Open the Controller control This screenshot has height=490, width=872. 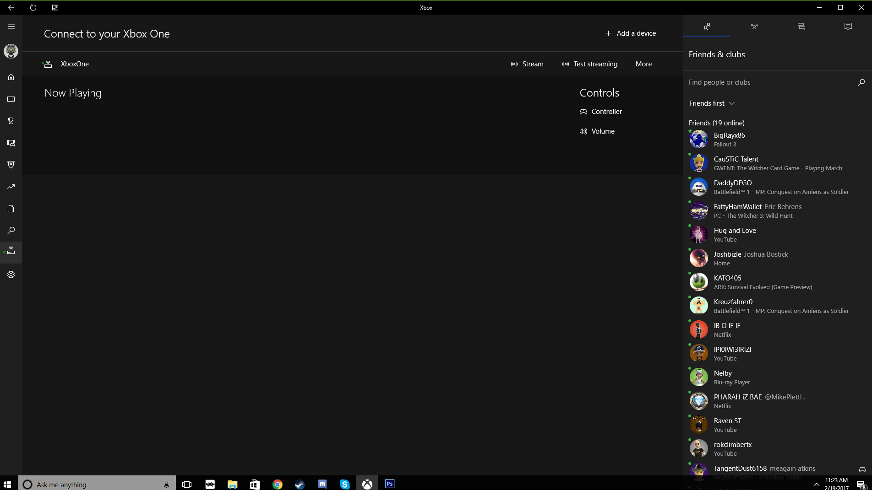(x=601, y=112)
